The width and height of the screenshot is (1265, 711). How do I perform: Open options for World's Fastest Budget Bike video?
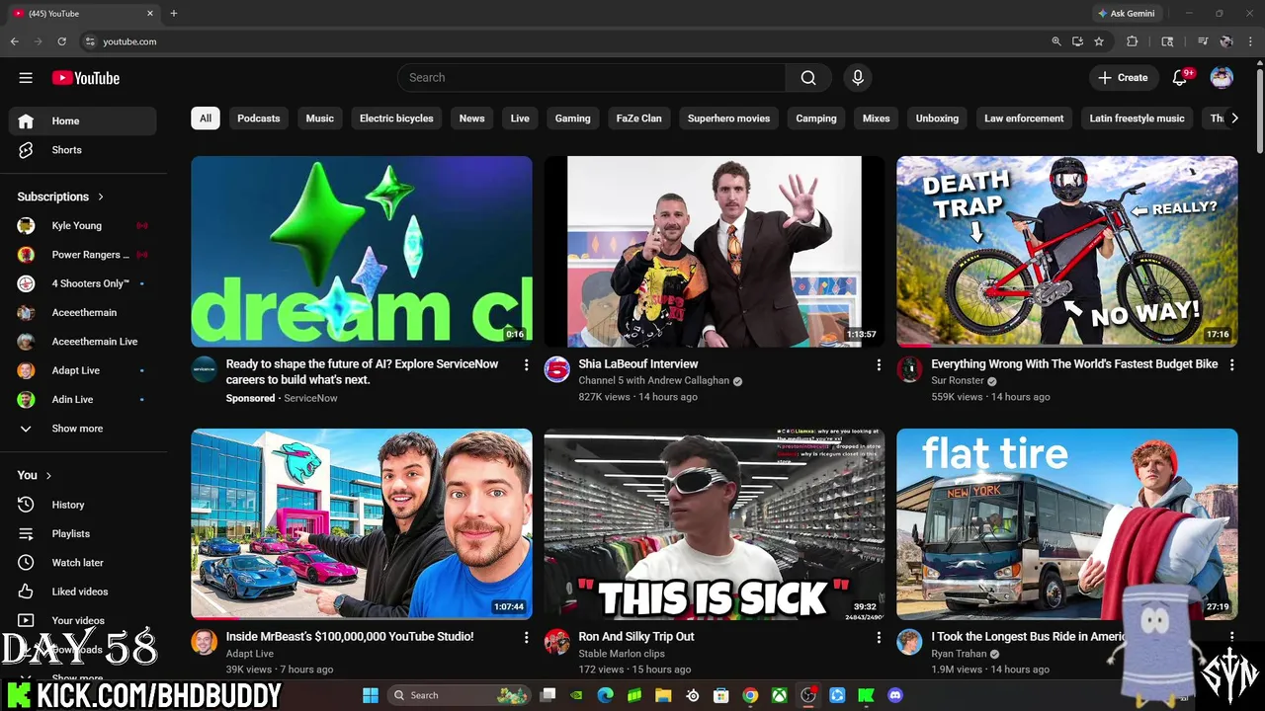point(1231,365)
